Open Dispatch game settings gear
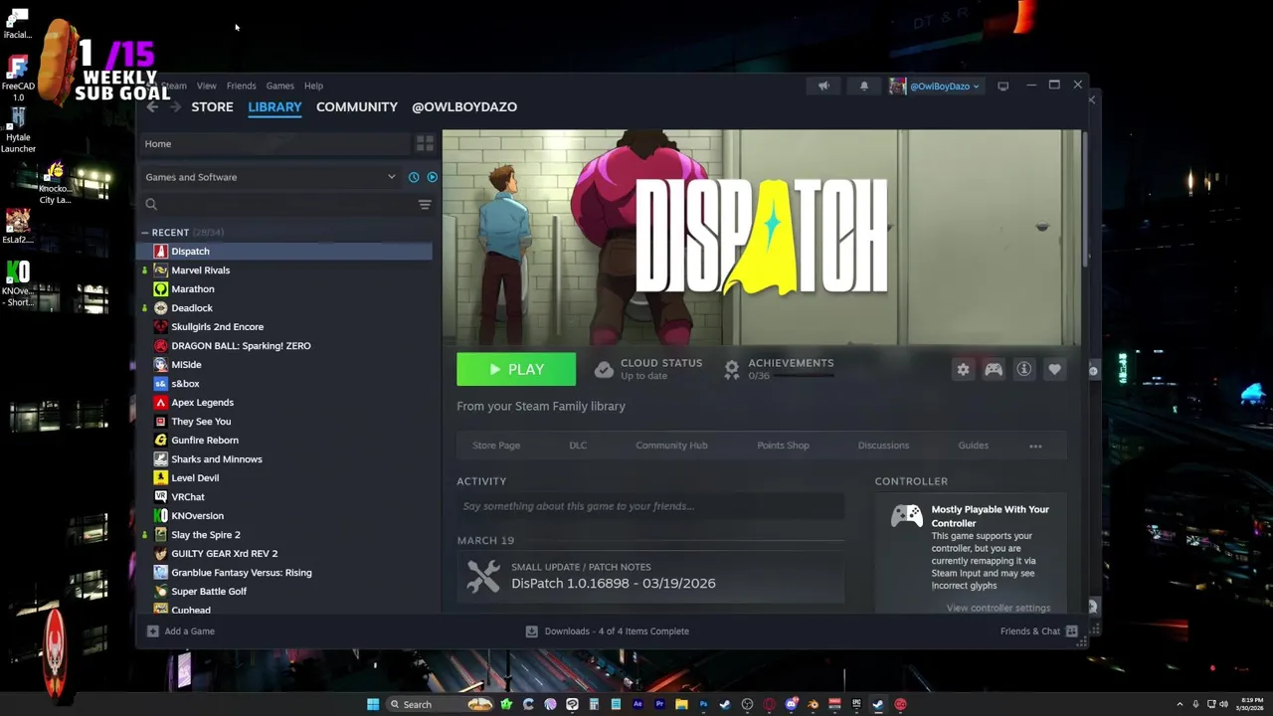1273x716 pixels. coord(963,369)
